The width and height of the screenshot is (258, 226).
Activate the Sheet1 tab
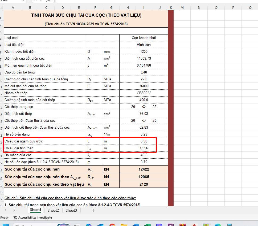35,210
